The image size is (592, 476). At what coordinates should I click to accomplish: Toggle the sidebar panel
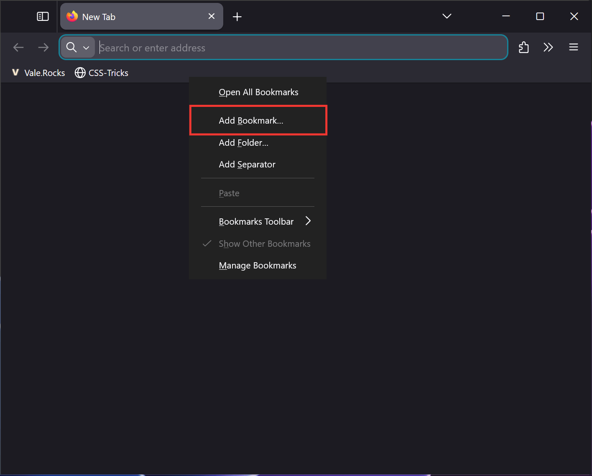[x=42, y=16]
